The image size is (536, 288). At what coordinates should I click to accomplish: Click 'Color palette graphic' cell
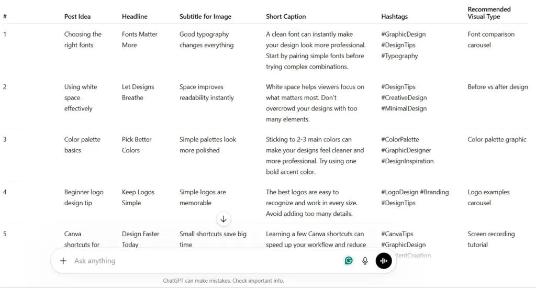497,140
